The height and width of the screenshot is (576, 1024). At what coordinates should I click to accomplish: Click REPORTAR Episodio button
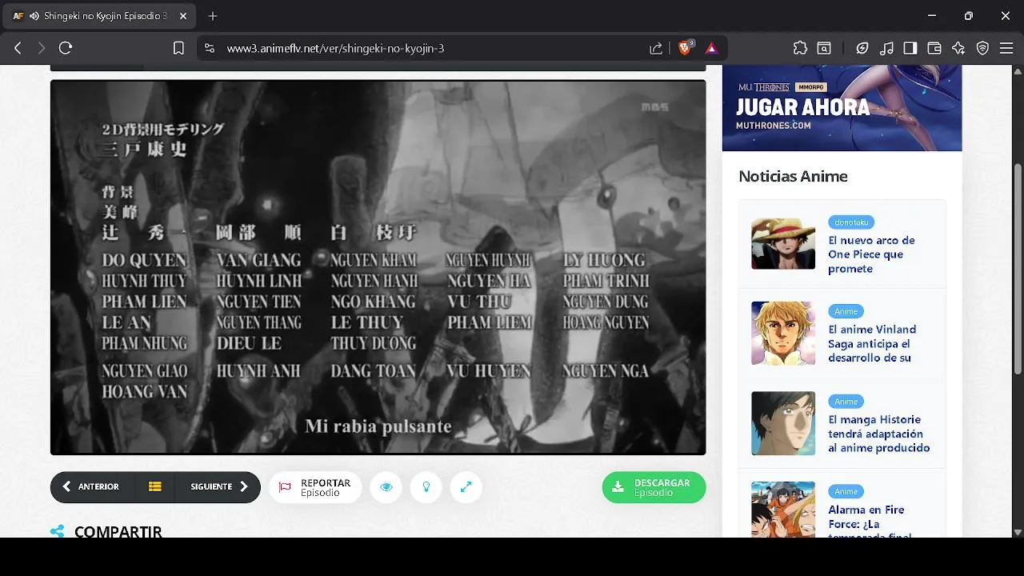click(x=315, y=487)
